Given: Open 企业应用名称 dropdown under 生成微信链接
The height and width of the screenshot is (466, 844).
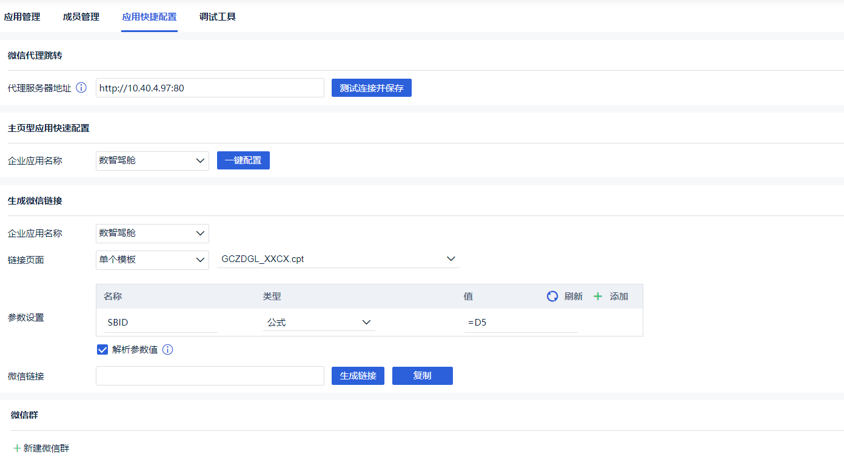Looking at the screenshot, I should tap(152, 233).
